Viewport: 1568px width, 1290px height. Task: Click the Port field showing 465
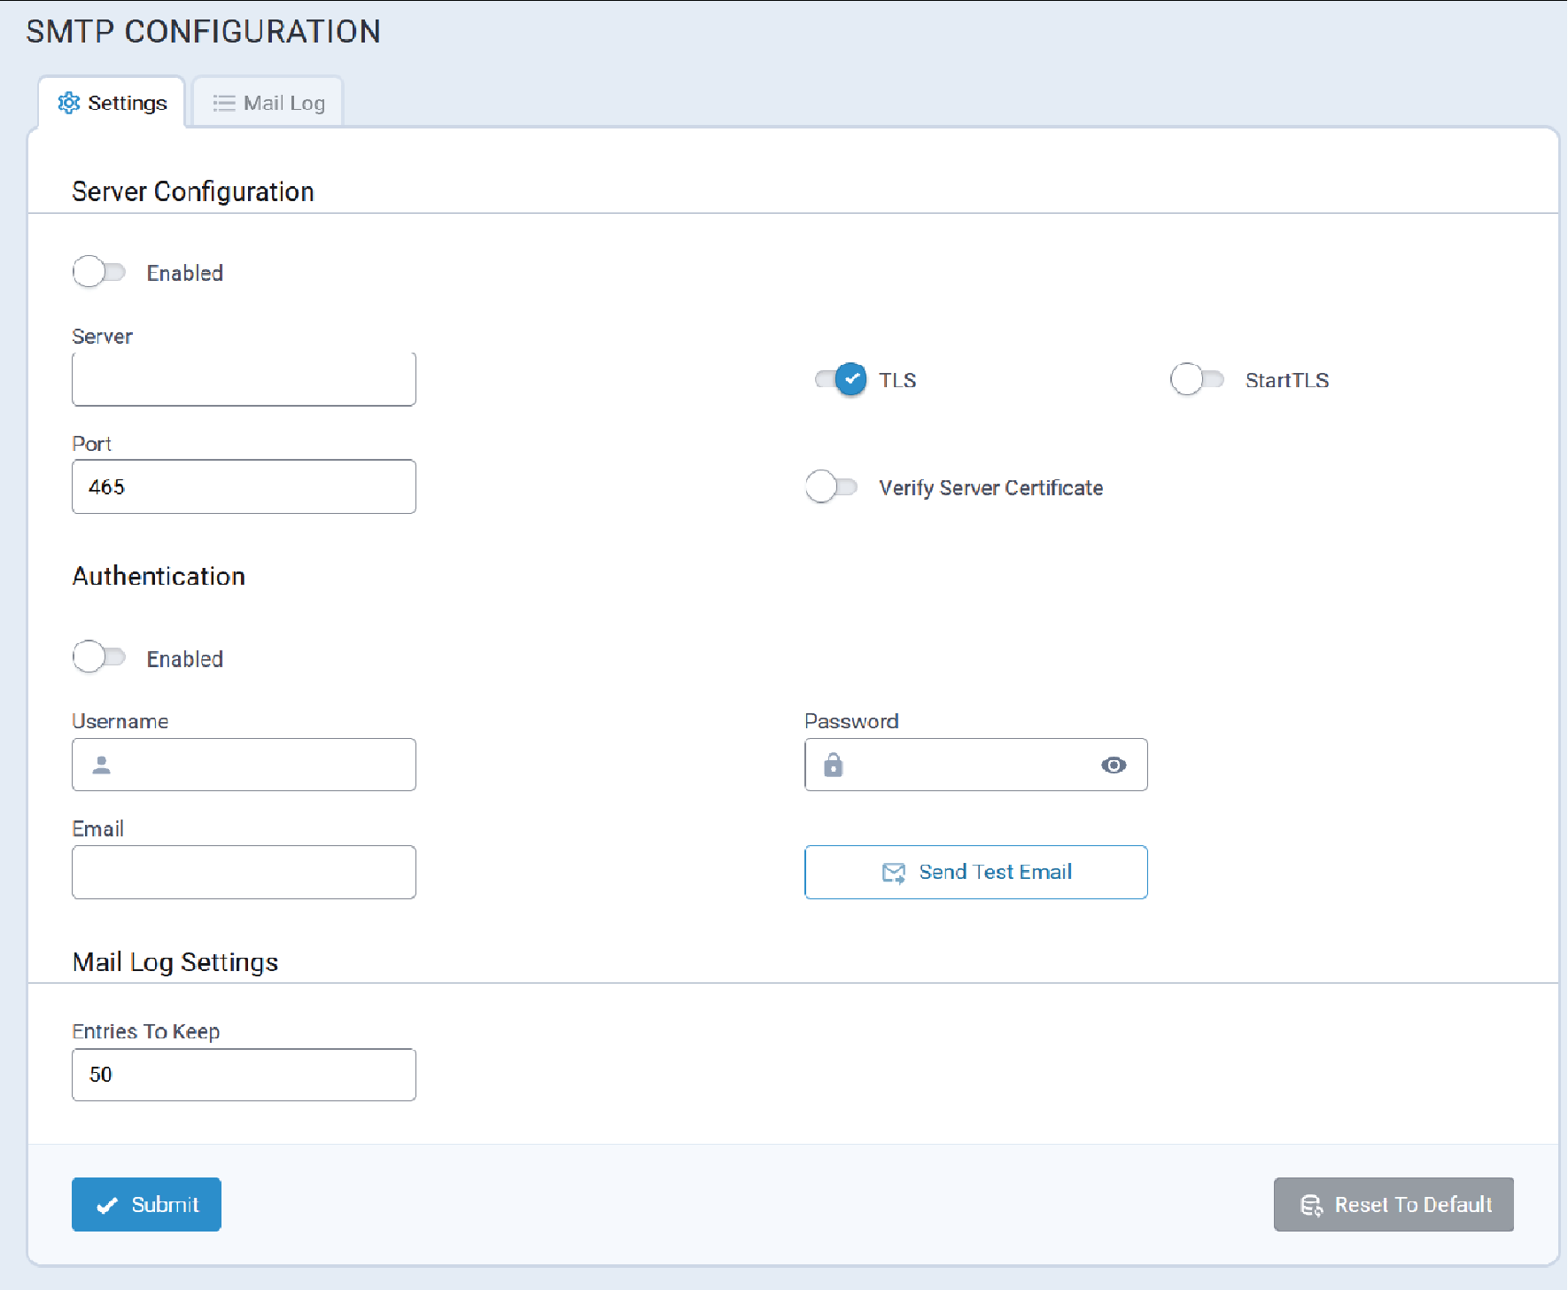[x=244, y=487]
